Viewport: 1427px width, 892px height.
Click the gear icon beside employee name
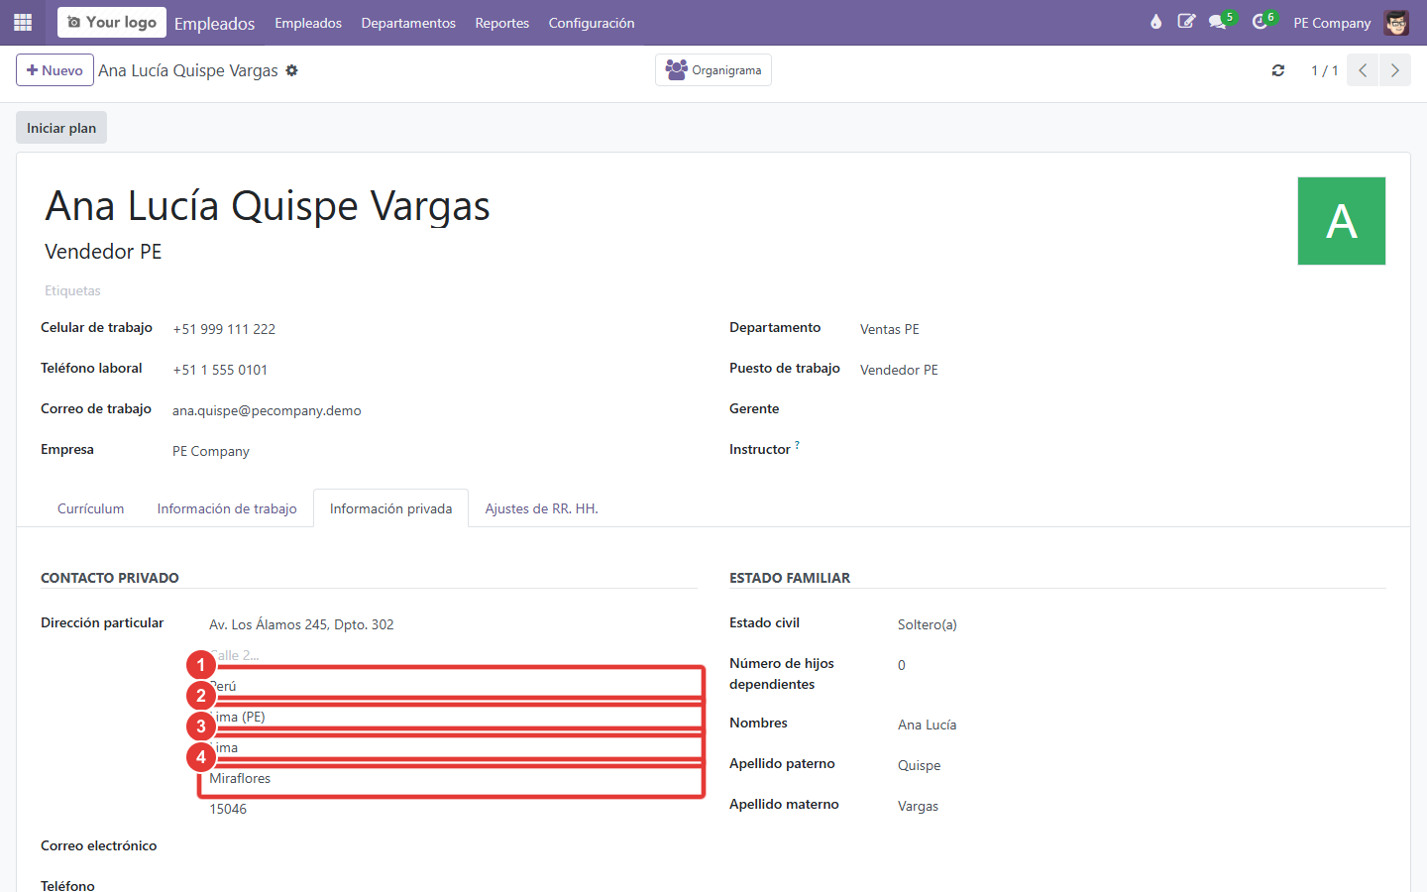[x=292, y=70]
